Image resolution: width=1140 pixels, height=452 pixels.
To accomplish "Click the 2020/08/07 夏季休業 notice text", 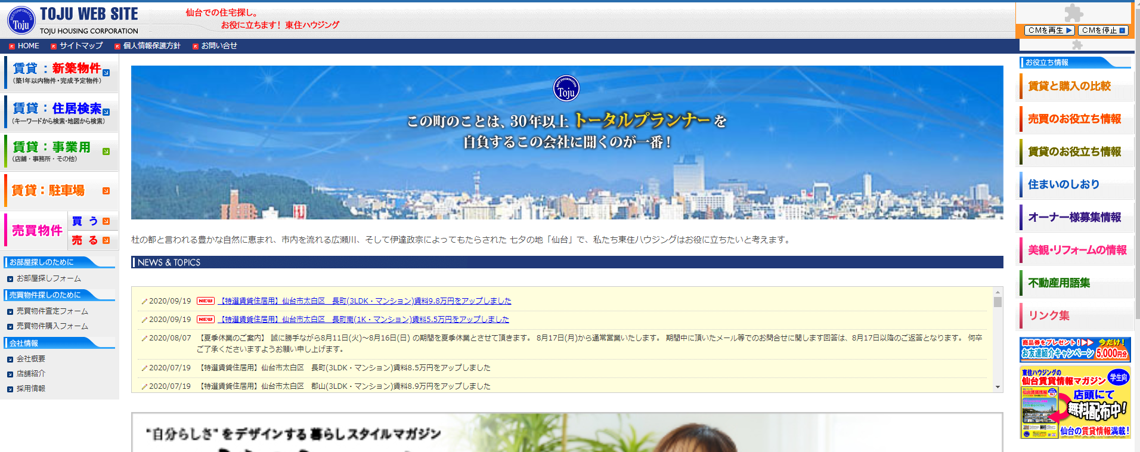I will (590, 343).
